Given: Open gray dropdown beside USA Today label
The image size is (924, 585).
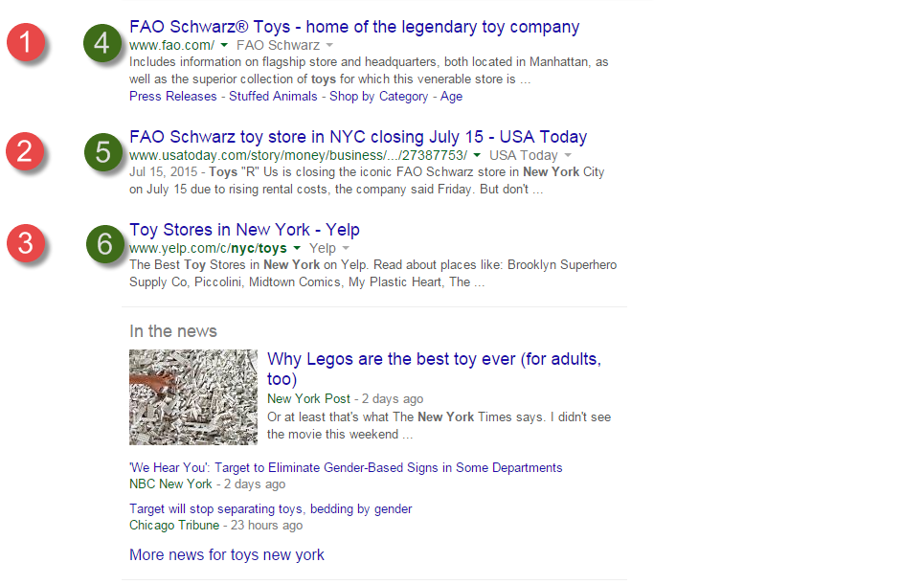Looking at the screenshot, I should pos(568,155).
